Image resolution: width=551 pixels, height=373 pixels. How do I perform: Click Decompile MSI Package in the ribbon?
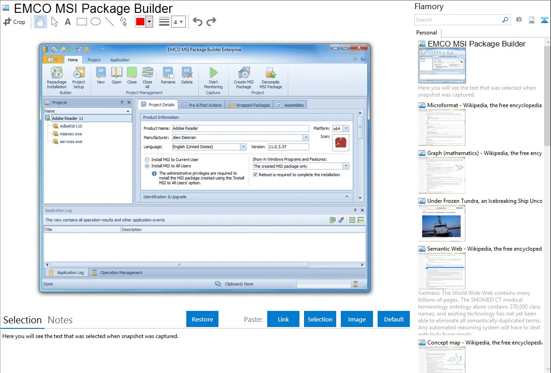(x=270, y=78)
